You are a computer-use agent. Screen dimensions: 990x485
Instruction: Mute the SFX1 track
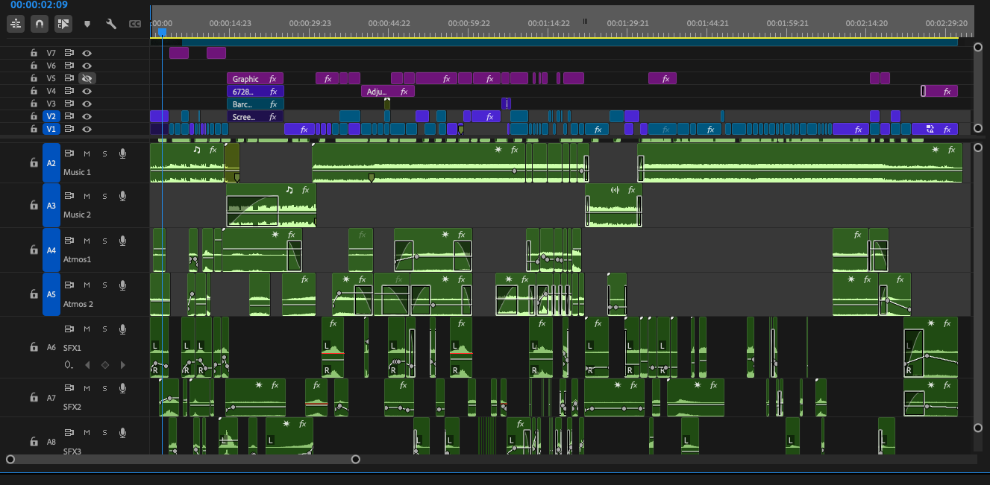87,329
